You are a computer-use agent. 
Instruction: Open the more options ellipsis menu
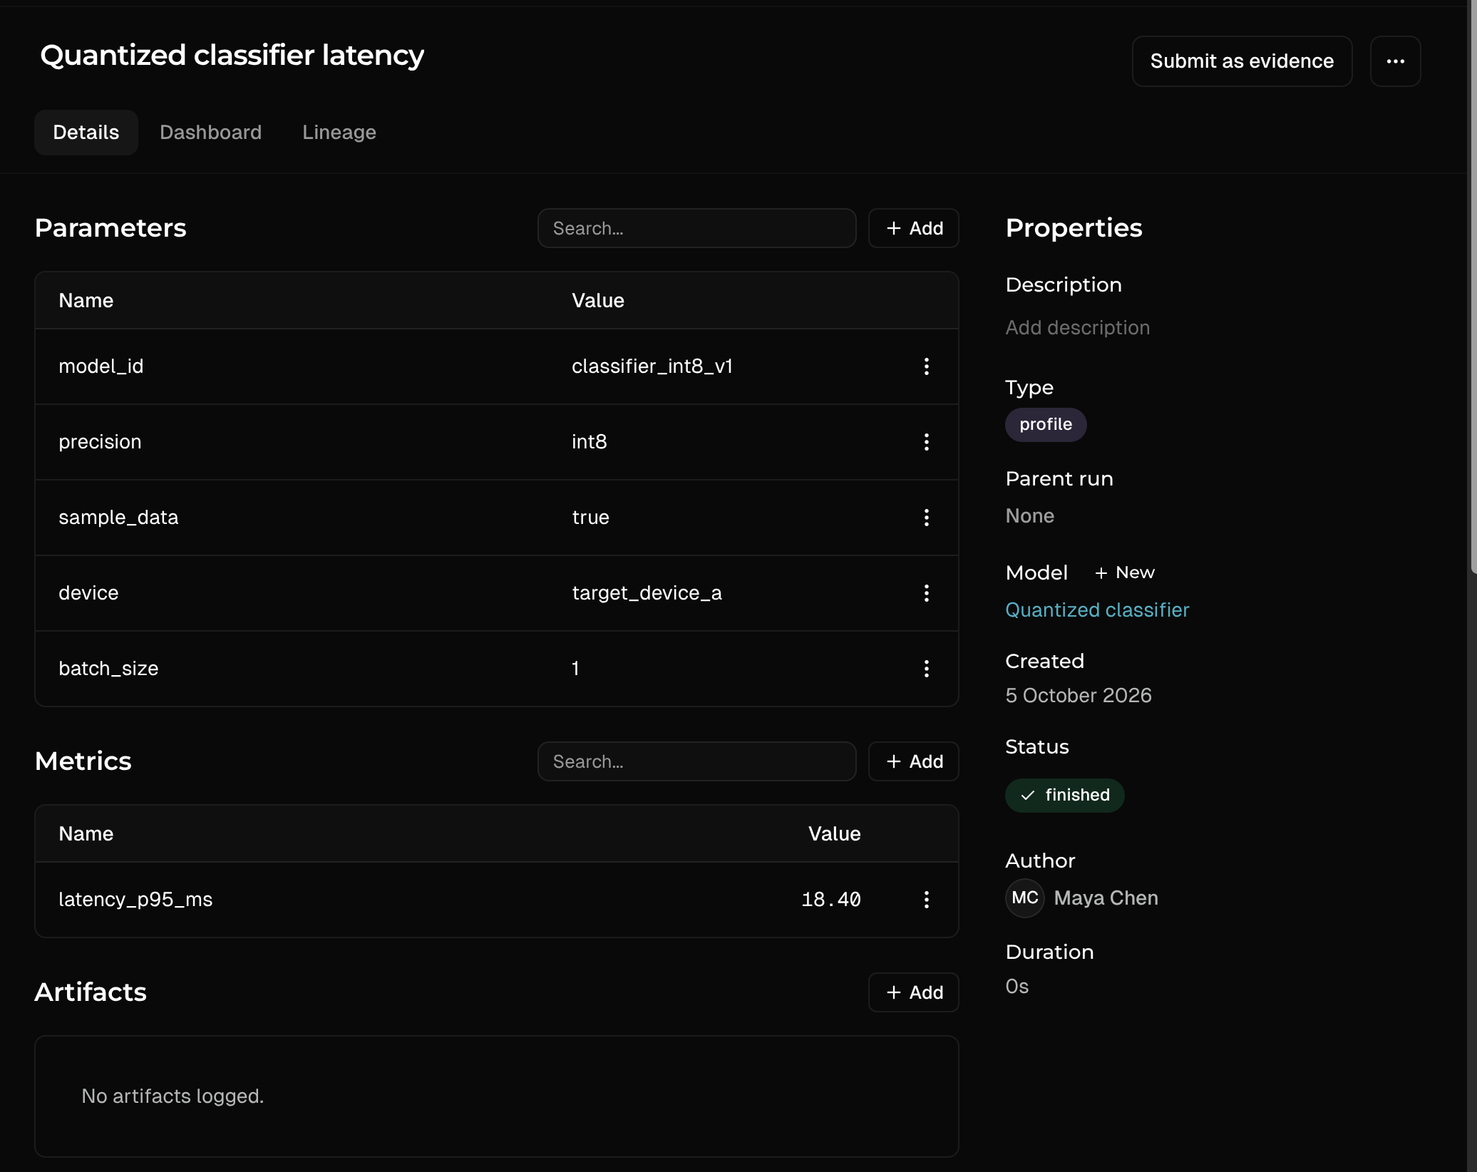pos(1395,61)
